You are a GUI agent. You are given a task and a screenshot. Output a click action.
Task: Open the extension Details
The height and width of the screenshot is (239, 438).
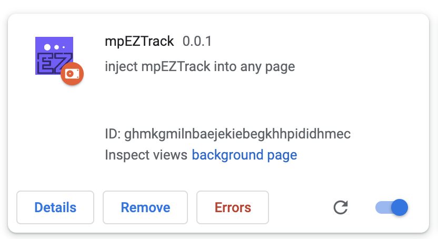tap(55, 207)
